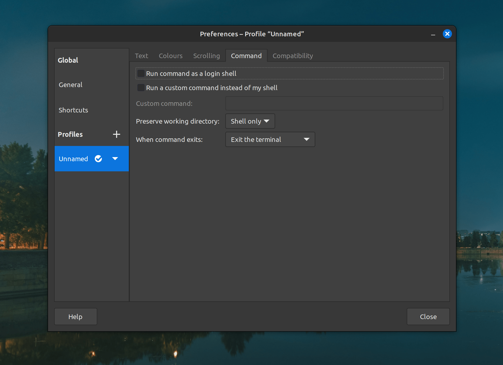Select the Unnamed profile in the sidebar
This screenshot has height=365, width=503.
pyautogui.click(x=73, y=159)
